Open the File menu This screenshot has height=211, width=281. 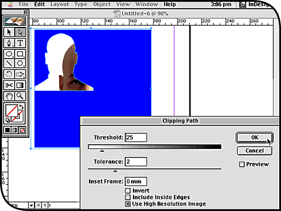23,4
